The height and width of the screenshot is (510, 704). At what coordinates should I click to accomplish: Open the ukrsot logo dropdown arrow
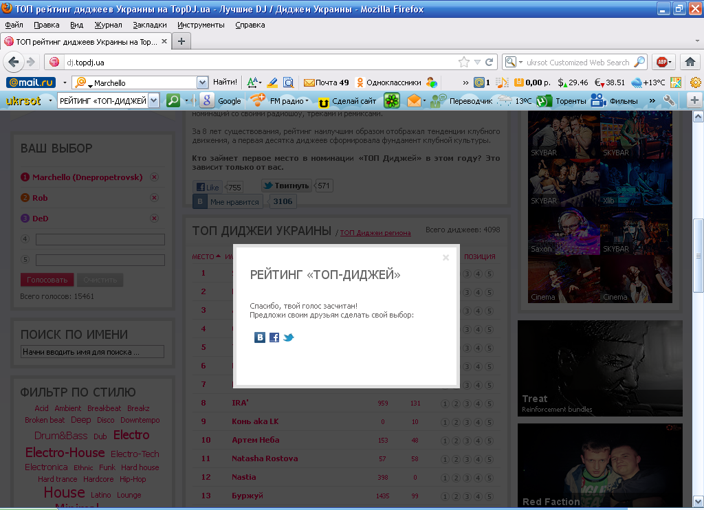50,100
